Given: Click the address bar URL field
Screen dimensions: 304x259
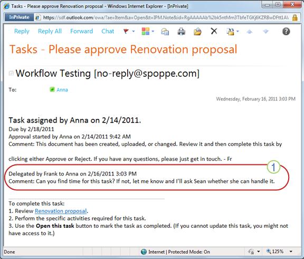Looking at the screenshot, I should 166,17.
